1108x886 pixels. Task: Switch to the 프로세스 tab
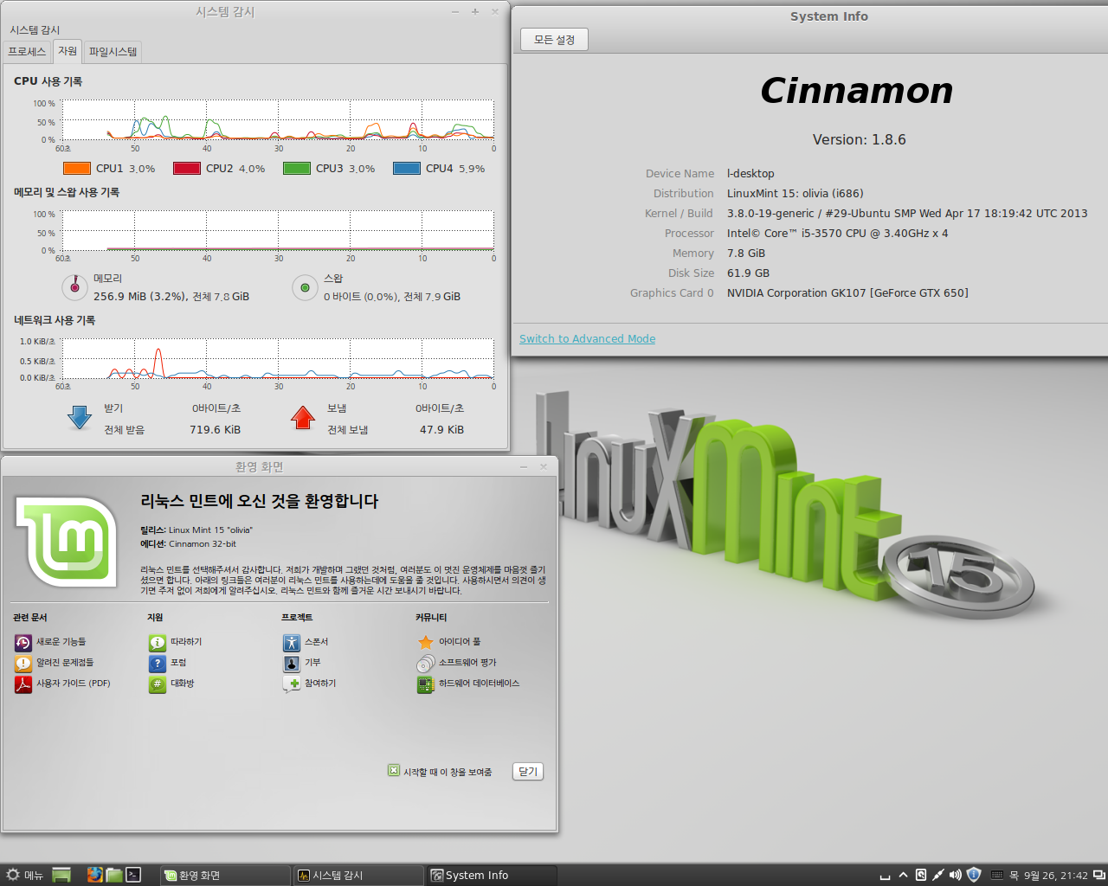(27, 52)
